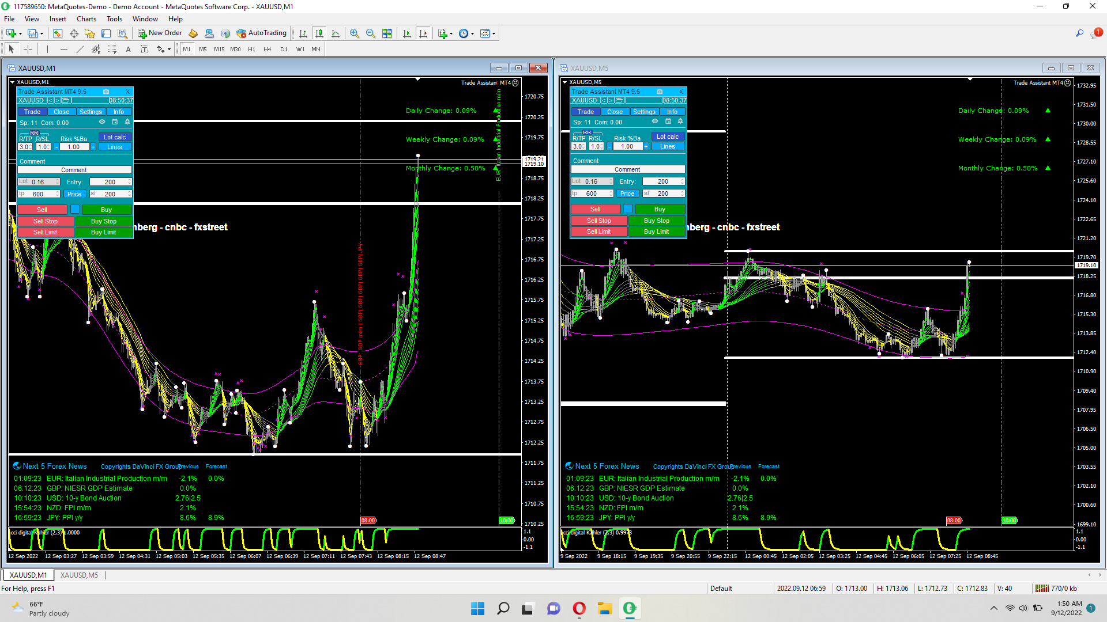Draw a trendline with the diagonal line tool
Screen dimensions: 1107x622
coord(80,50)
